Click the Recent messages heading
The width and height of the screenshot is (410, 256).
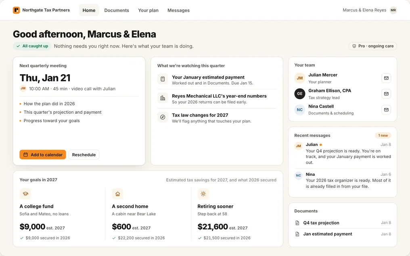pyautogui.click(x=312, y=135)
